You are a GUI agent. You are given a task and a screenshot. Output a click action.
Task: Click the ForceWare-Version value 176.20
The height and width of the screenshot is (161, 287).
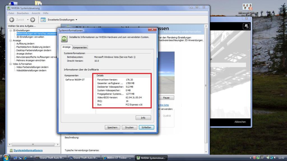pos(129,80)
